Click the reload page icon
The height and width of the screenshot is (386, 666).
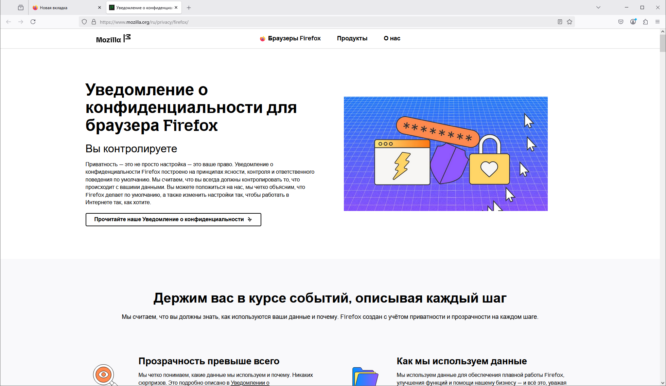coord(33,22)
